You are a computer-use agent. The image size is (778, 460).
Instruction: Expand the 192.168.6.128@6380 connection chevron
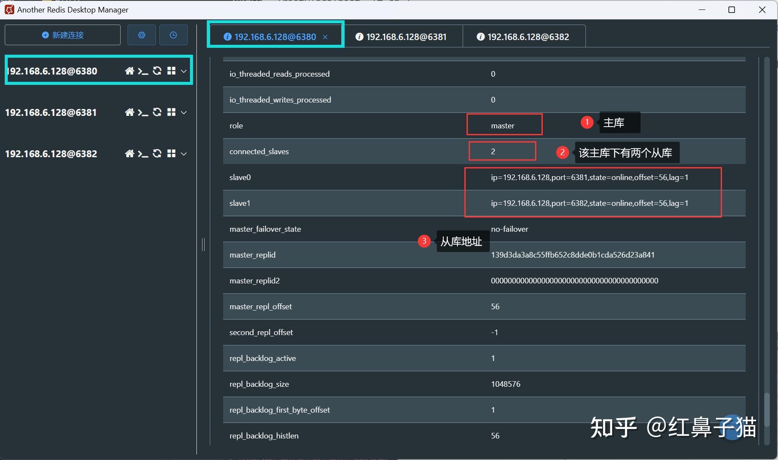(x=184, y=71)
